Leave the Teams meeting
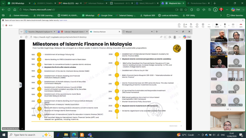 241,25
